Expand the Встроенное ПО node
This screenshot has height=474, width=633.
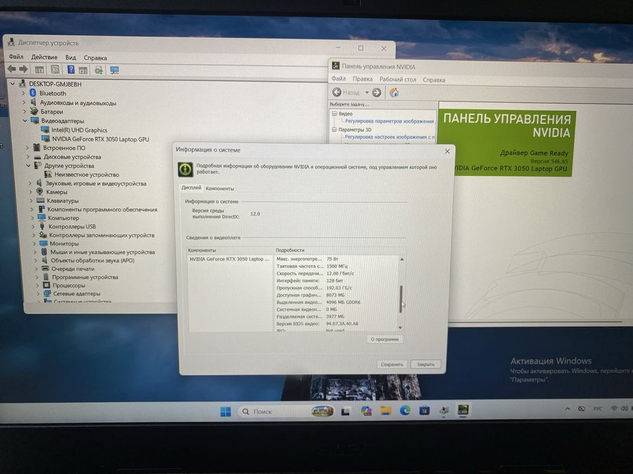click(27, 148)
